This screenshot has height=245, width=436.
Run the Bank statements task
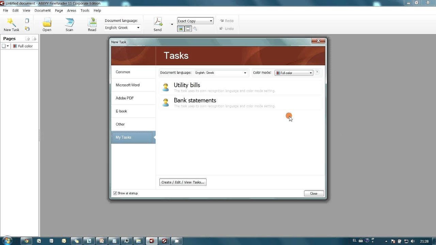(x=240, y=102)
